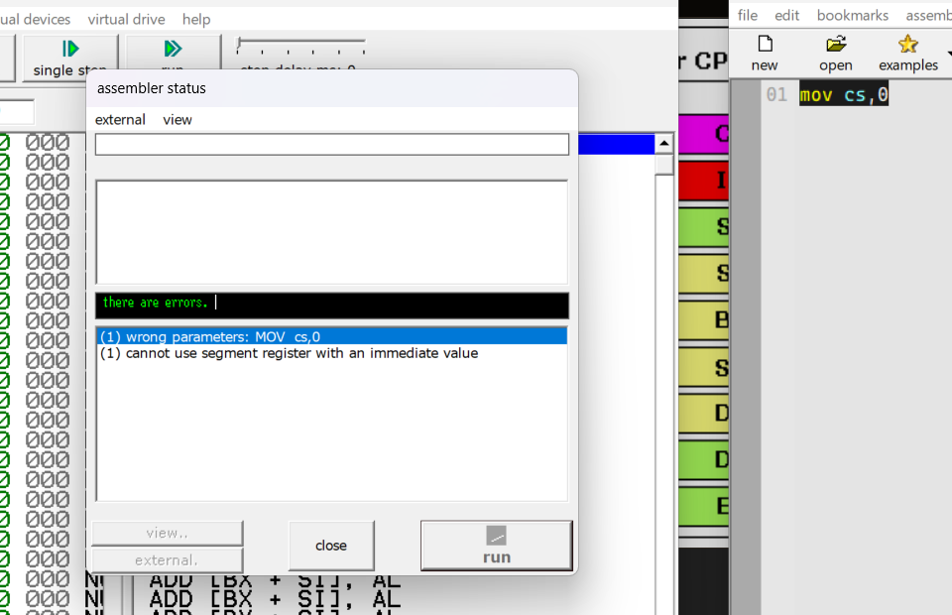Viewport: 952px width, 615px height.
Task: Open the external menu in assembler status
Action: click(x=120, y=120)
